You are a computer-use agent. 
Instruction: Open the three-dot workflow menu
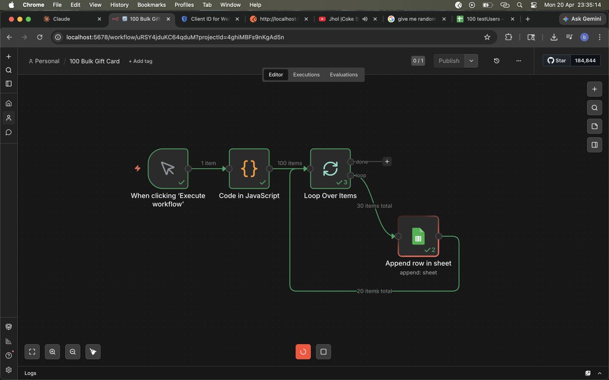pyautogui.click(x=519, y=61)
